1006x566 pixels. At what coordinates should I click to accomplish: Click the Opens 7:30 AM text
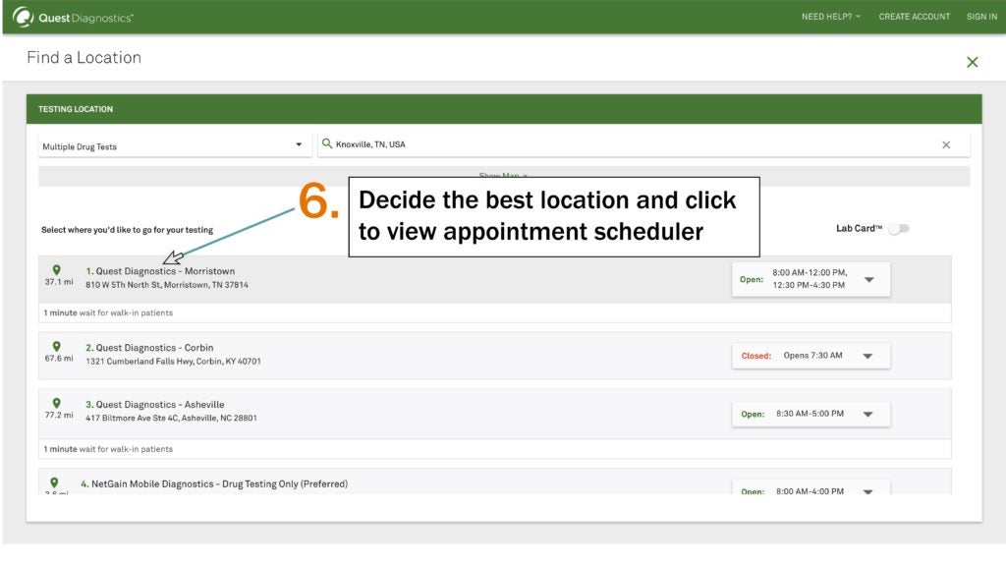point(812,356)
